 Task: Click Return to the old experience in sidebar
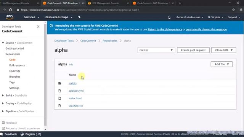[22, 129]
